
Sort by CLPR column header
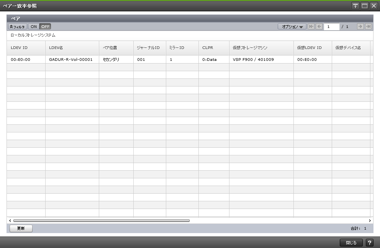coord(214,48)
